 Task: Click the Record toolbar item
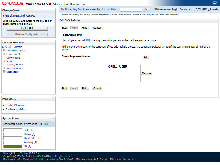[106, 9]
